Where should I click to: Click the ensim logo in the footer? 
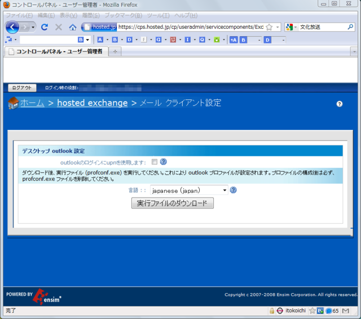(x=47, y=297)
